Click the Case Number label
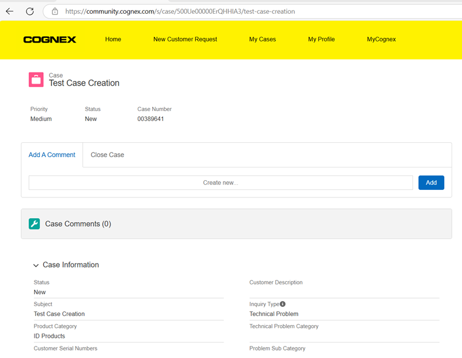Image resolution: width=462 pixels, height=358 pixels. (154, 109)
